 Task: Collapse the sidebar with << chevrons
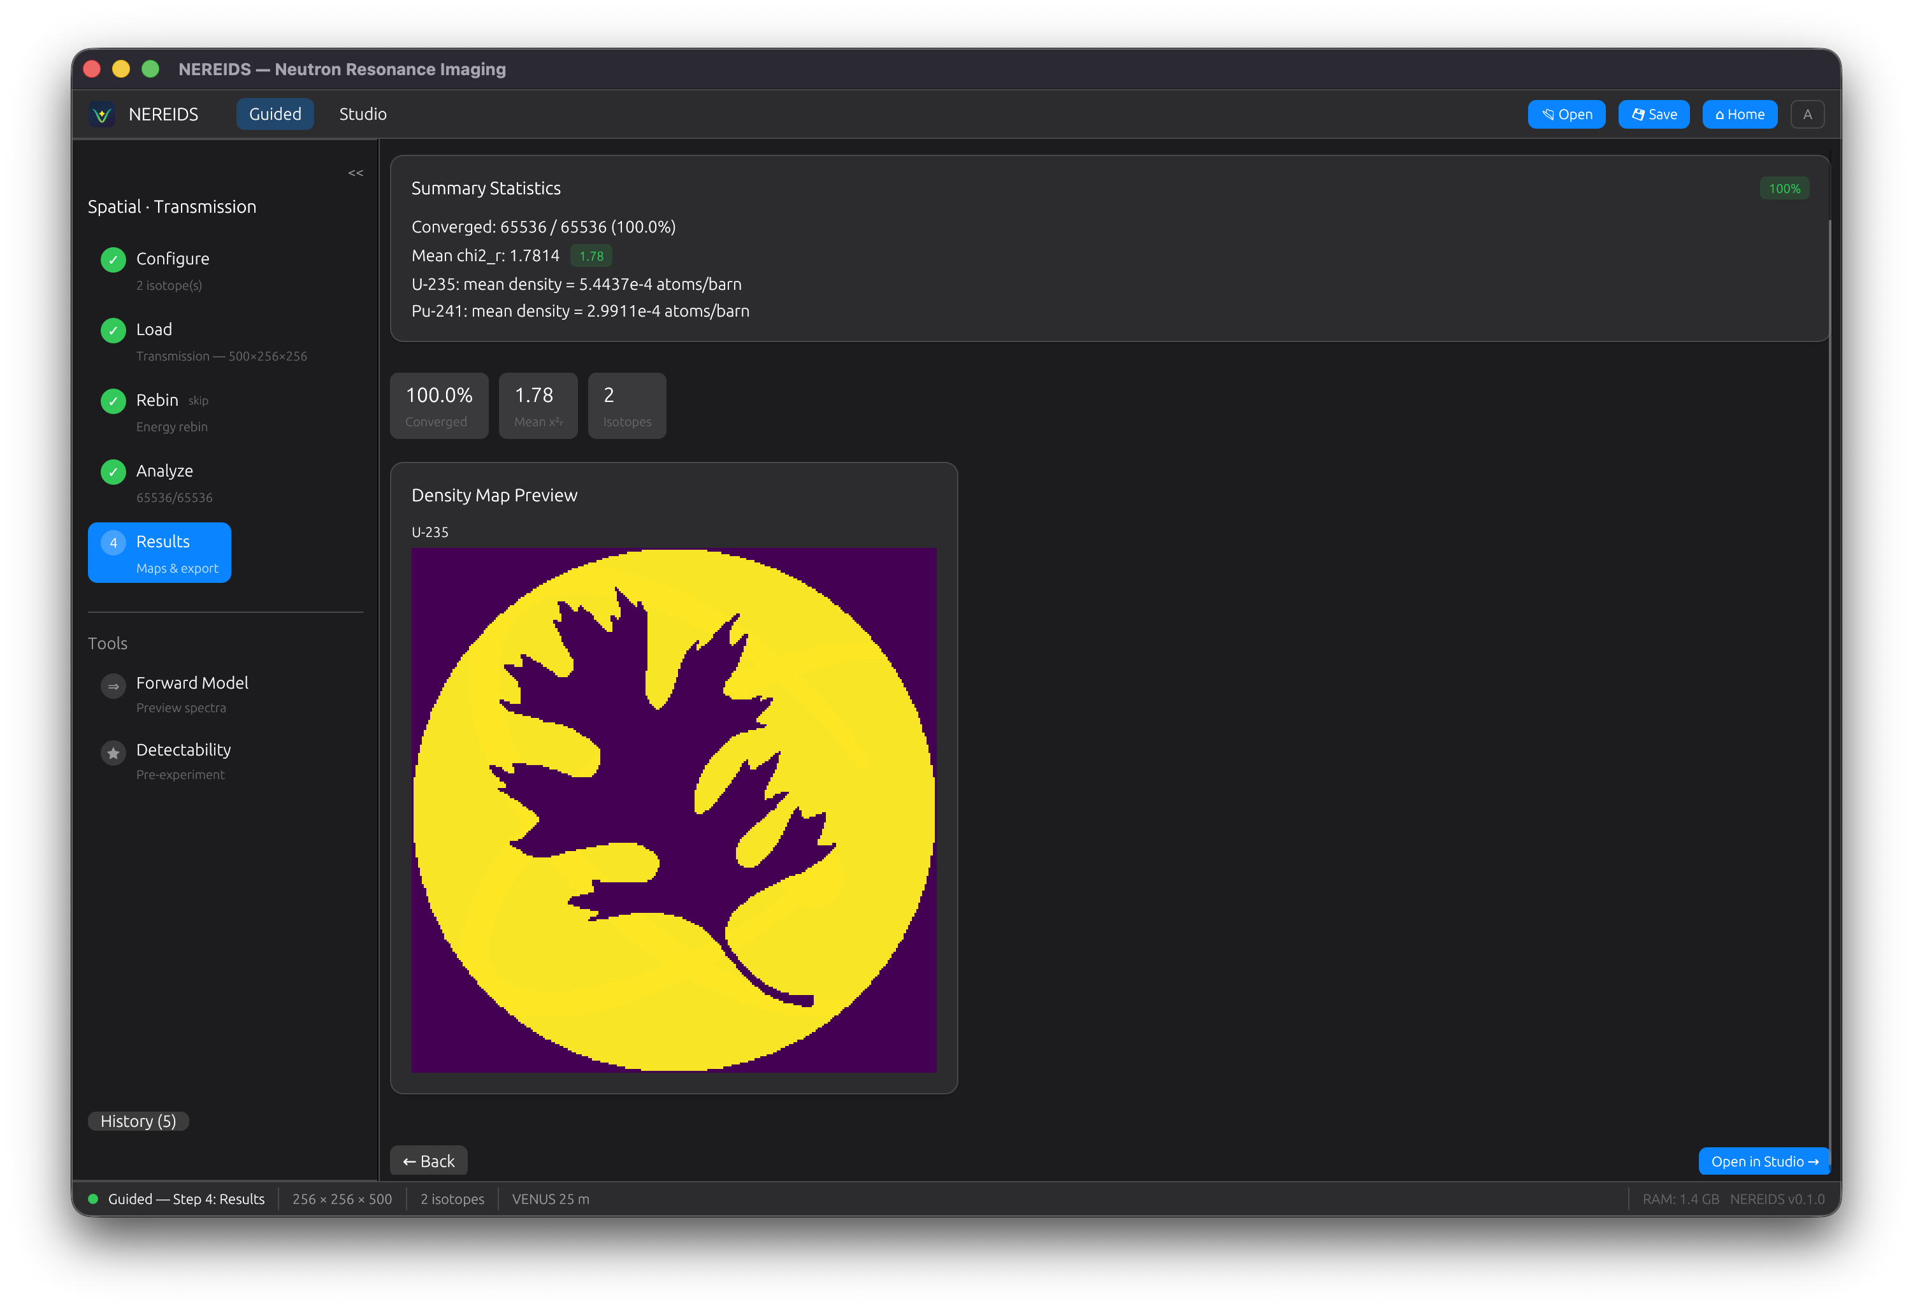(x=356, y=173)
